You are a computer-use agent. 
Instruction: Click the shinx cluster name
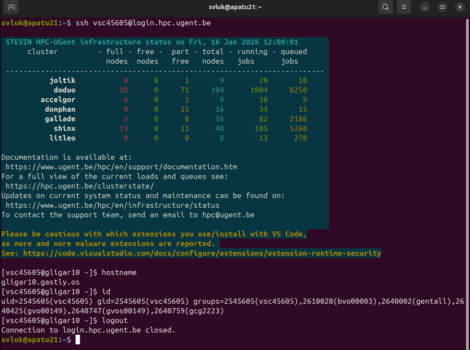click(x=65, y=128)
